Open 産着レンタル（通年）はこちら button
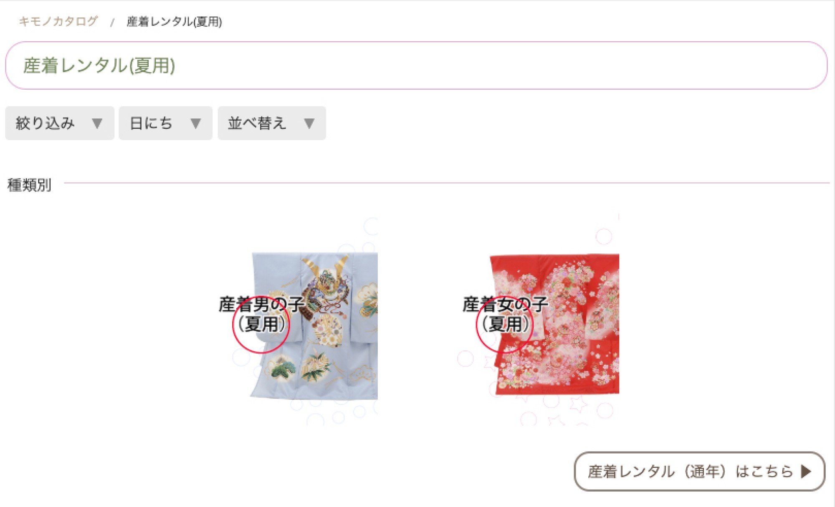This screenshot has height=507, width=835. [x=699, y=472]
